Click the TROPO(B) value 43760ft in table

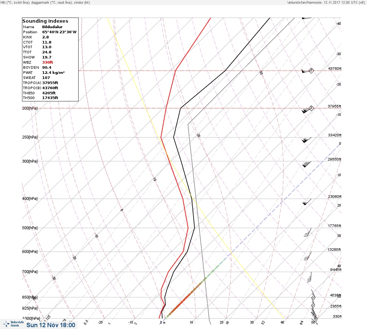(50, 88)
